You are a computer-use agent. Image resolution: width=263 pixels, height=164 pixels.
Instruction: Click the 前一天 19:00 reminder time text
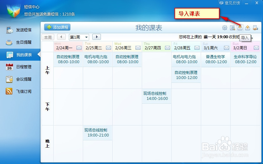(216, 37)
